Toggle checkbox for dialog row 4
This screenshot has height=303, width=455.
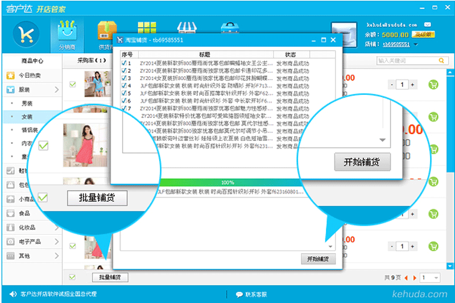click(x=124, y=85)
